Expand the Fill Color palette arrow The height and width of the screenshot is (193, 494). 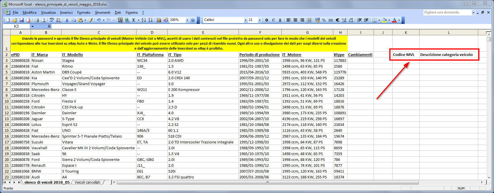point(389,20)
